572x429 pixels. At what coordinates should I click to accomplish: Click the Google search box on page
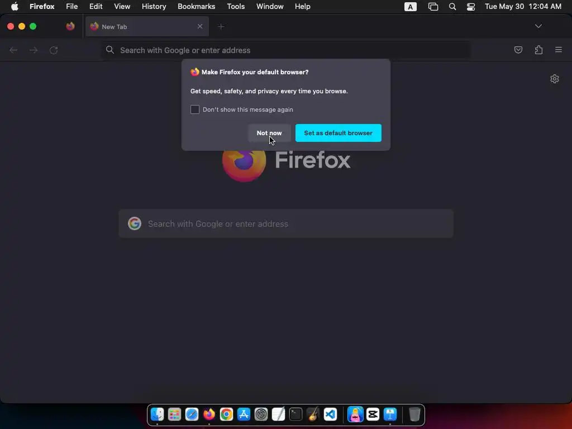[286, 223]
